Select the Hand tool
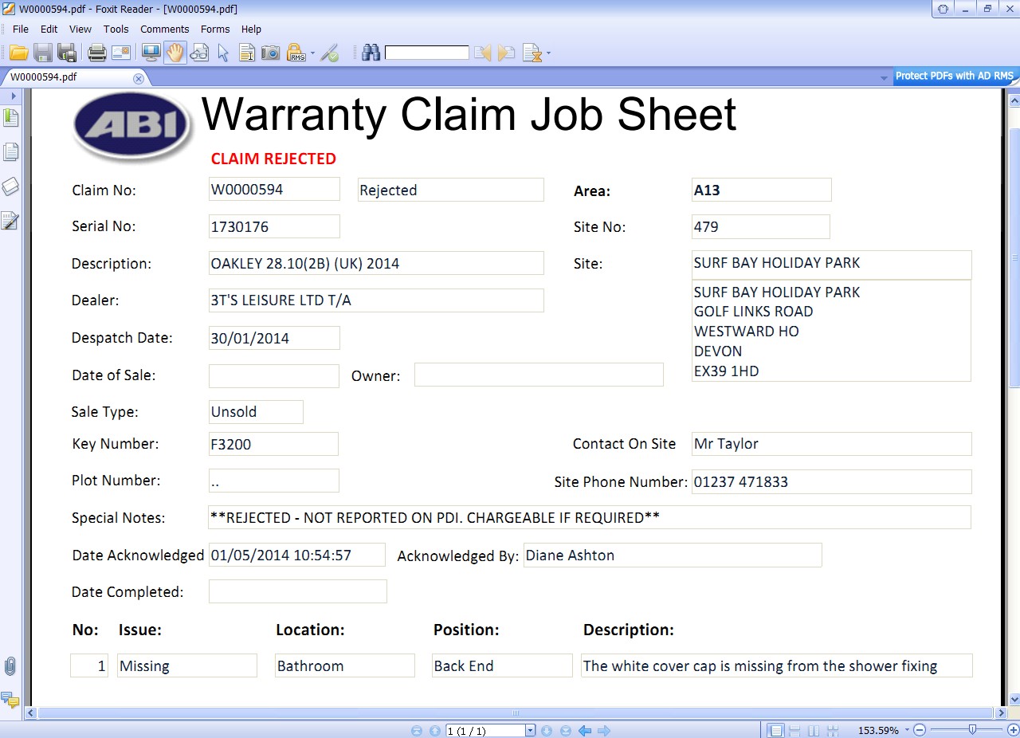The image size is (1020, 738). [x=175, y=53]
